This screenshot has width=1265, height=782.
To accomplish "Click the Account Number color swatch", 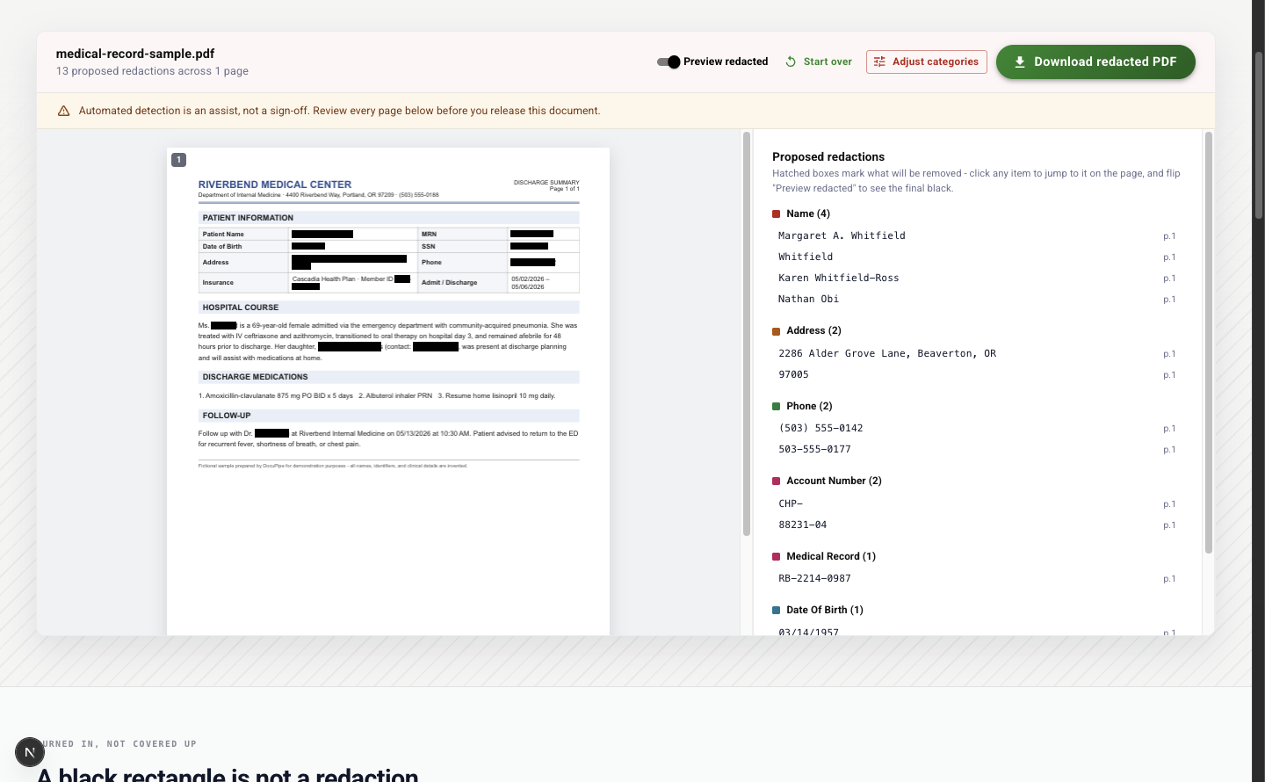I will coord(776,481).
